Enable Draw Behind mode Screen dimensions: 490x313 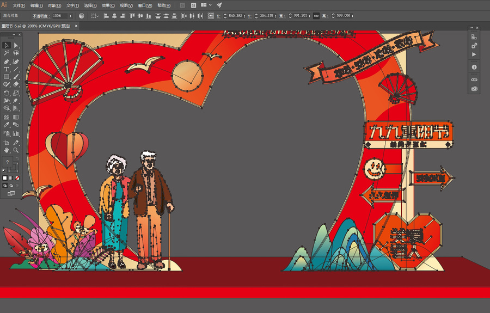coord(11,186)
